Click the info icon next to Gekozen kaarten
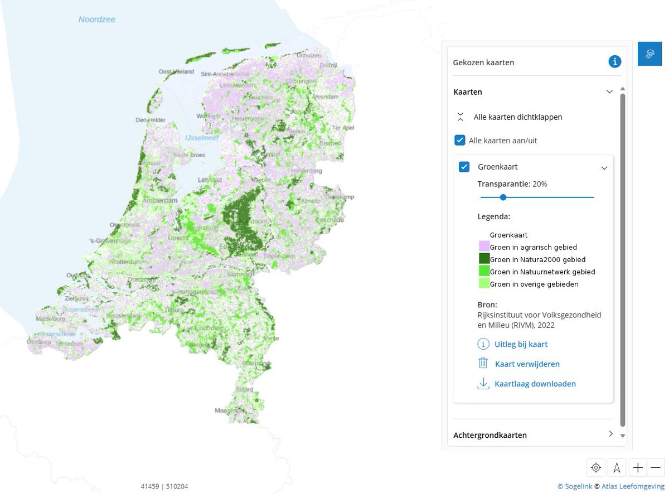This screenshot has height=493, width=669. coord(614,62)
